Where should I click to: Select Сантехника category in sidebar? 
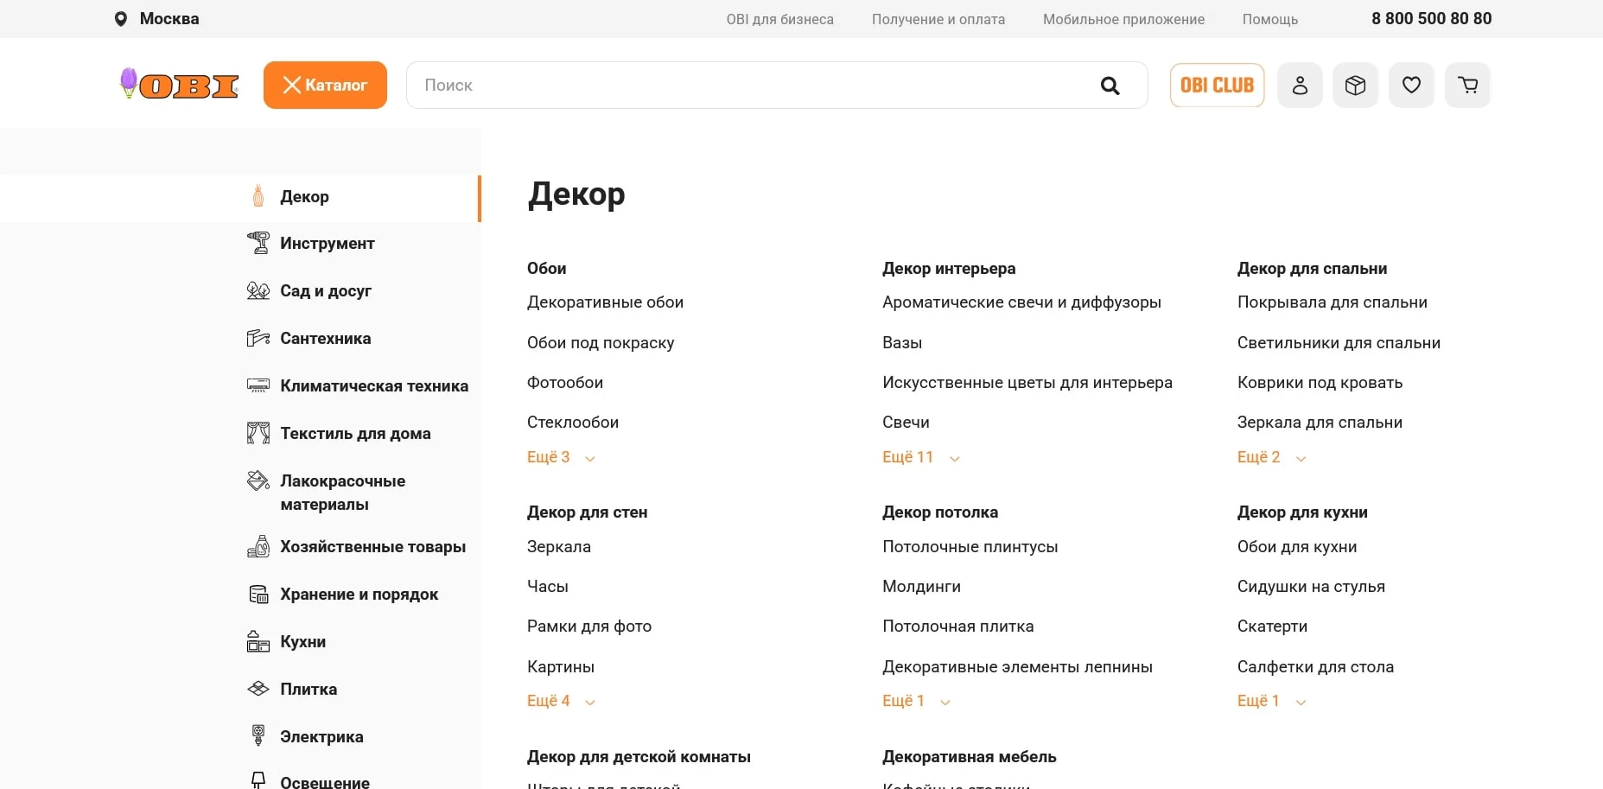(325, 339)
